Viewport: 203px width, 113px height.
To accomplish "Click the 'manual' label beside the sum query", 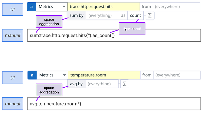I will click(12, 35).
